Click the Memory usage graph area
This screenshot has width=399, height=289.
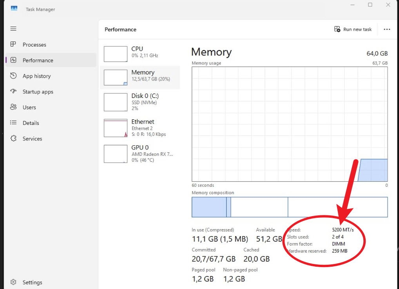pos(289,124)
